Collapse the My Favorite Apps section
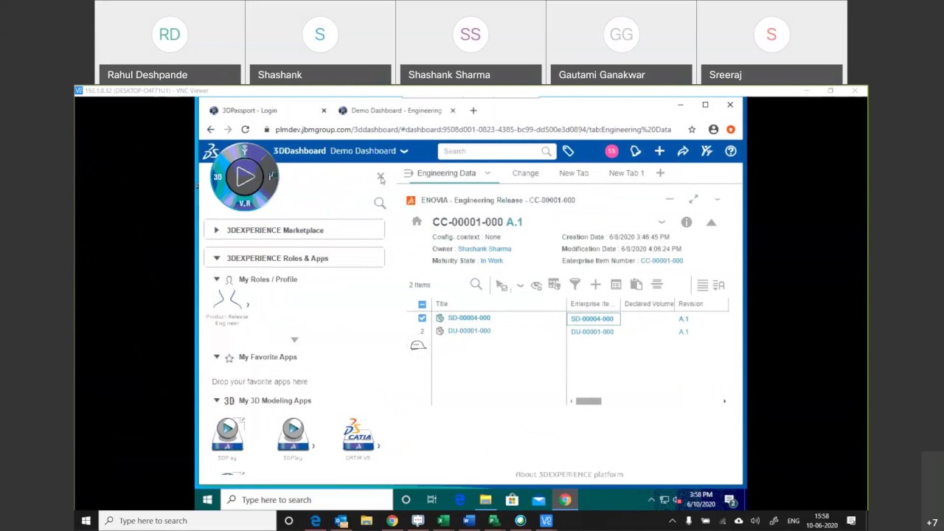The height and width of the screenshot is (531, 944). [x=217, y=357]
